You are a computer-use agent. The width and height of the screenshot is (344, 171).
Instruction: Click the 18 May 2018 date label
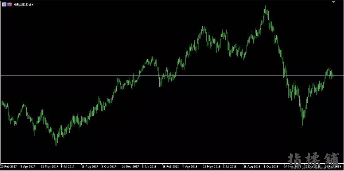[211, 166]
